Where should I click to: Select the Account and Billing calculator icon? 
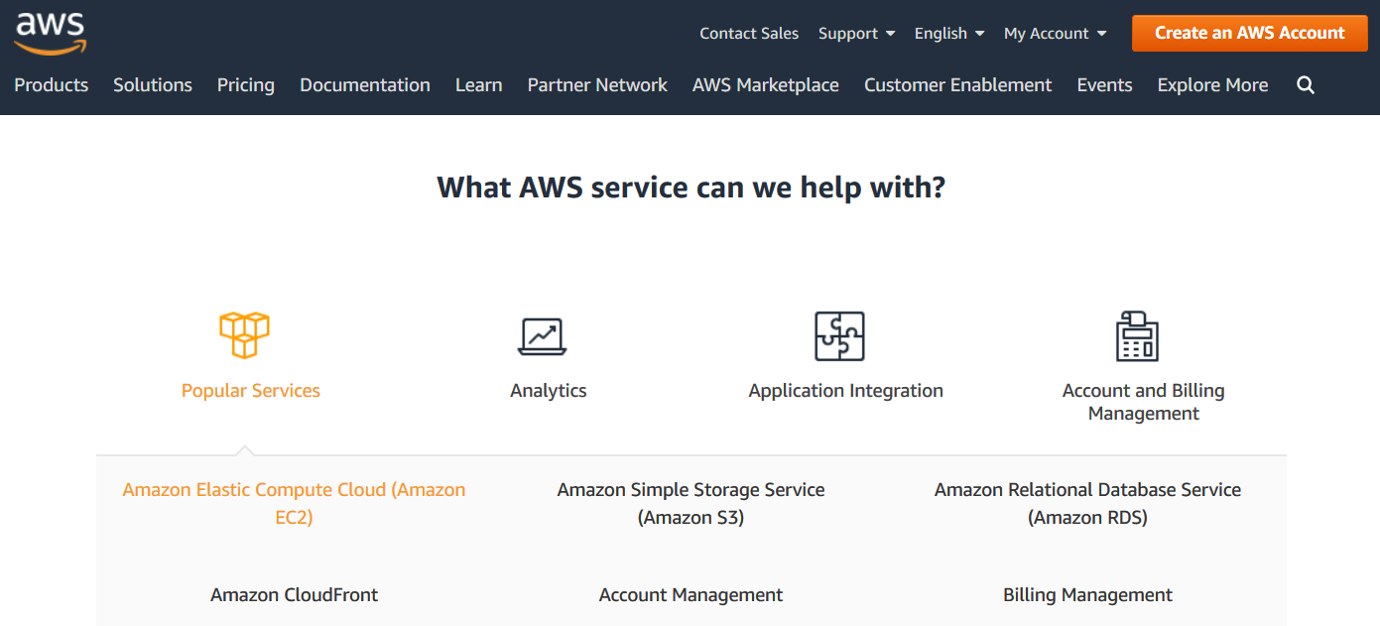pyautogui.click(x=1137, y=336)
